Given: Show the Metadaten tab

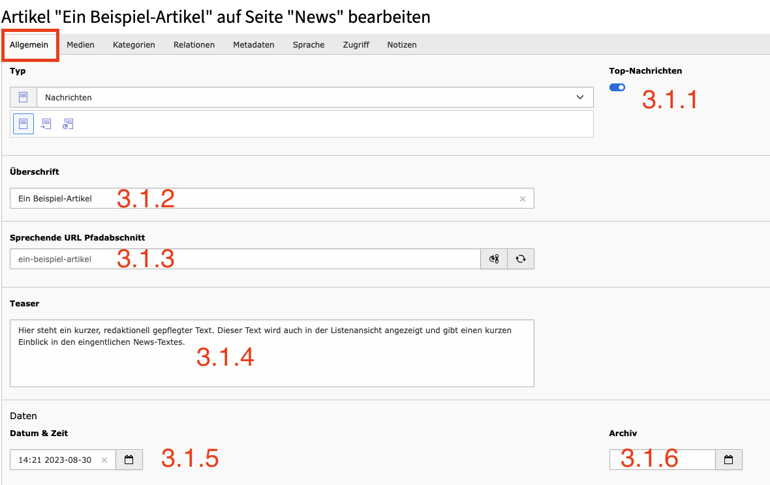Looking at the screenshot, I should (x=253, y=45).
